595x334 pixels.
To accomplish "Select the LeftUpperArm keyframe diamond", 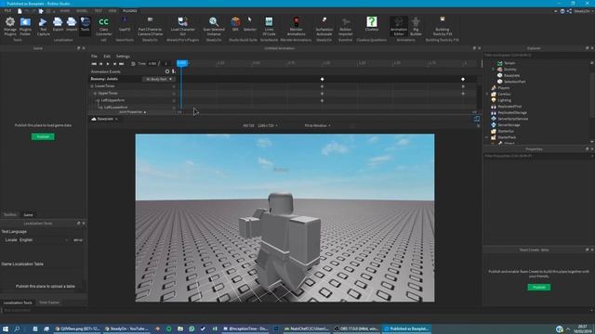I will pyautogui.click(x=323, y=101).
